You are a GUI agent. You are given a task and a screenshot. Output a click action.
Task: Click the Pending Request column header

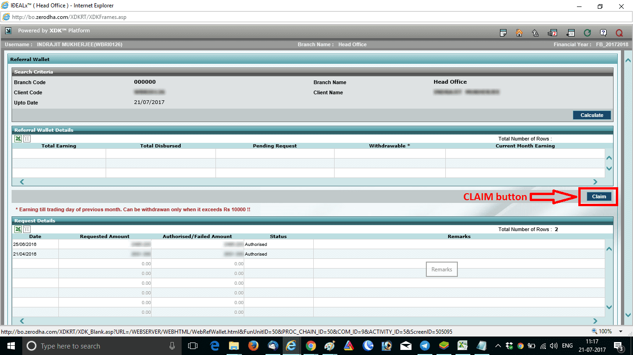pyautogui.click(x=275, y=146)
